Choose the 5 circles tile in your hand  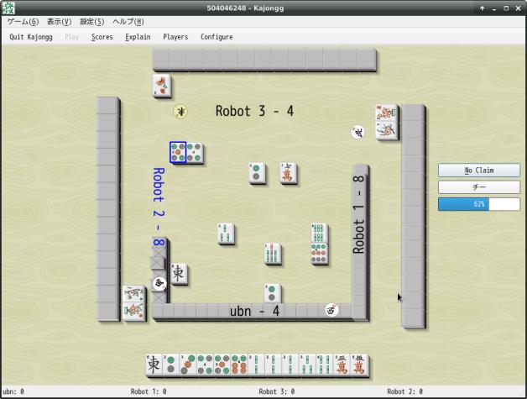(222, 365)
